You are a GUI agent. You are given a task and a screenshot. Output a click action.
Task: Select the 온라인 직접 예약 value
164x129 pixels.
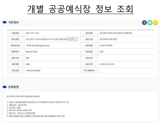pos(106,46)
